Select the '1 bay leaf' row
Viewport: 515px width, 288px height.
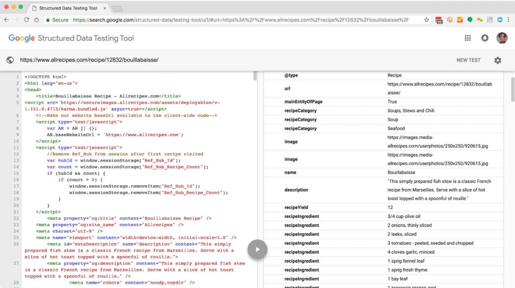(383, 278)
